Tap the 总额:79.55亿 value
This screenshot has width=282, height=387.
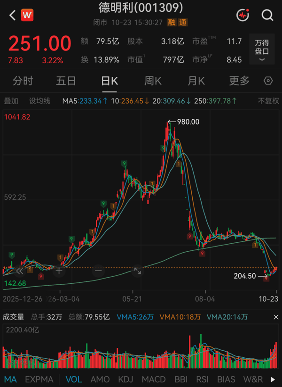(89, 317)
